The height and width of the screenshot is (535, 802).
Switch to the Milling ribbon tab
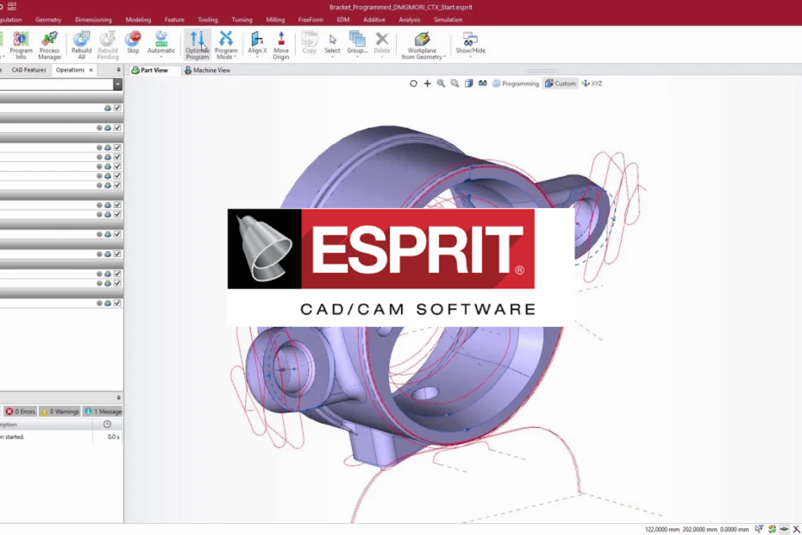coord(275,20)
